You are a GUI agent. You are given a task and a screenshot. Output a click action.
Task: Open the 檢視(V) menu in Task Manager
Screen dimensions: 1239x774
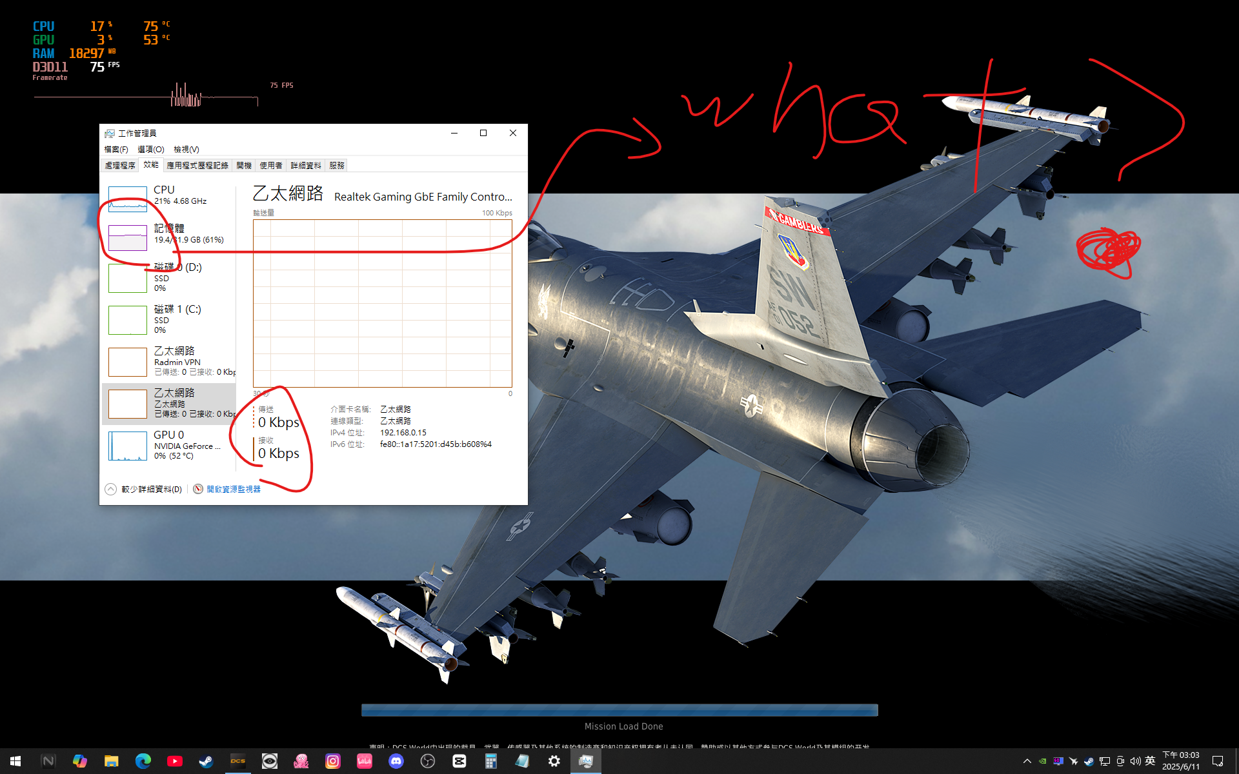click(x=186, y=149)
